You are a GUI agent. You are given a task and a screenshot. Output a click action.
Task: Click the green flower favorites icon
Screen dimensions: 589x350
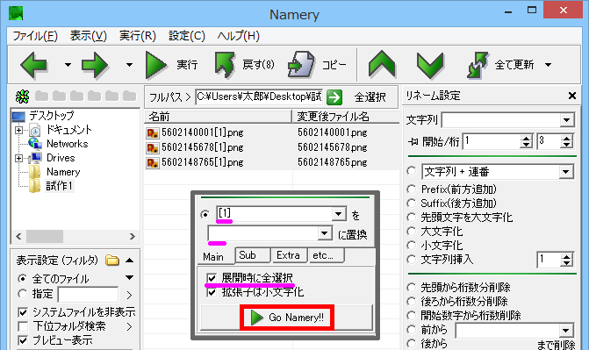[x=22, y=96]
